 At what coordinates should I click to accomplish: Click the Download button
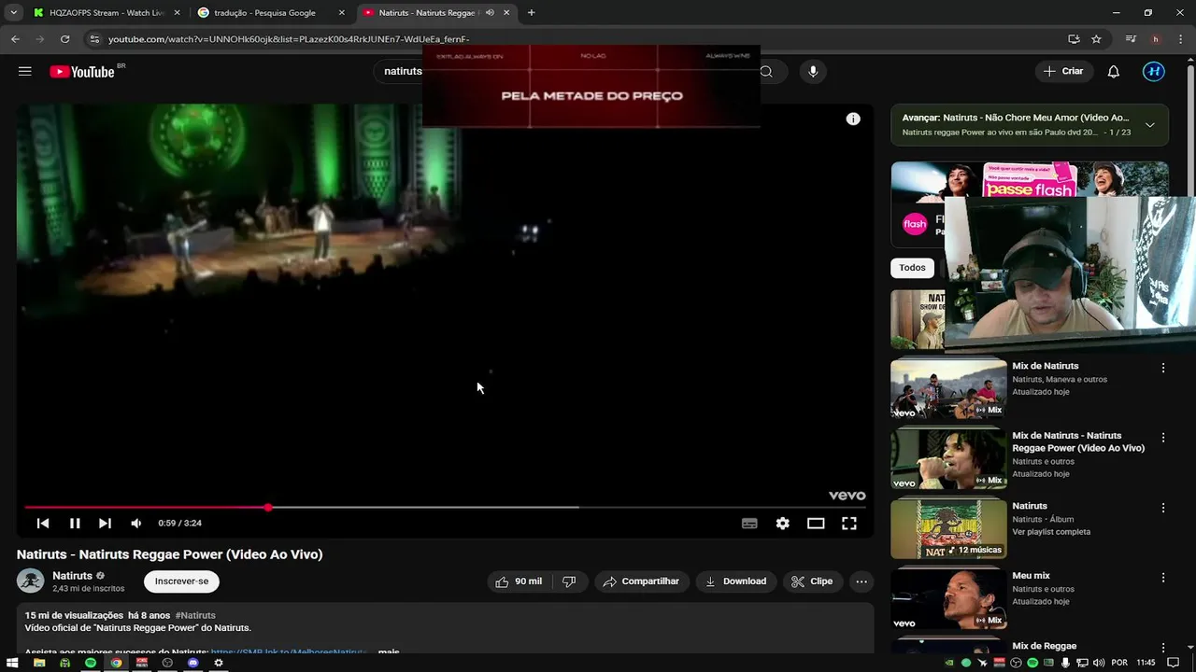tap(735, 581)
